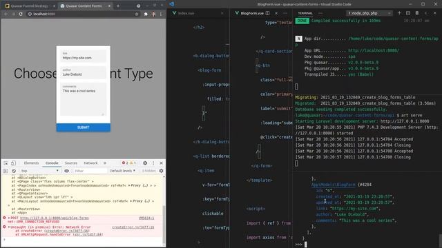
Task: Open the failed POST api/blog-forms URL link
Action: click(54, 218)
